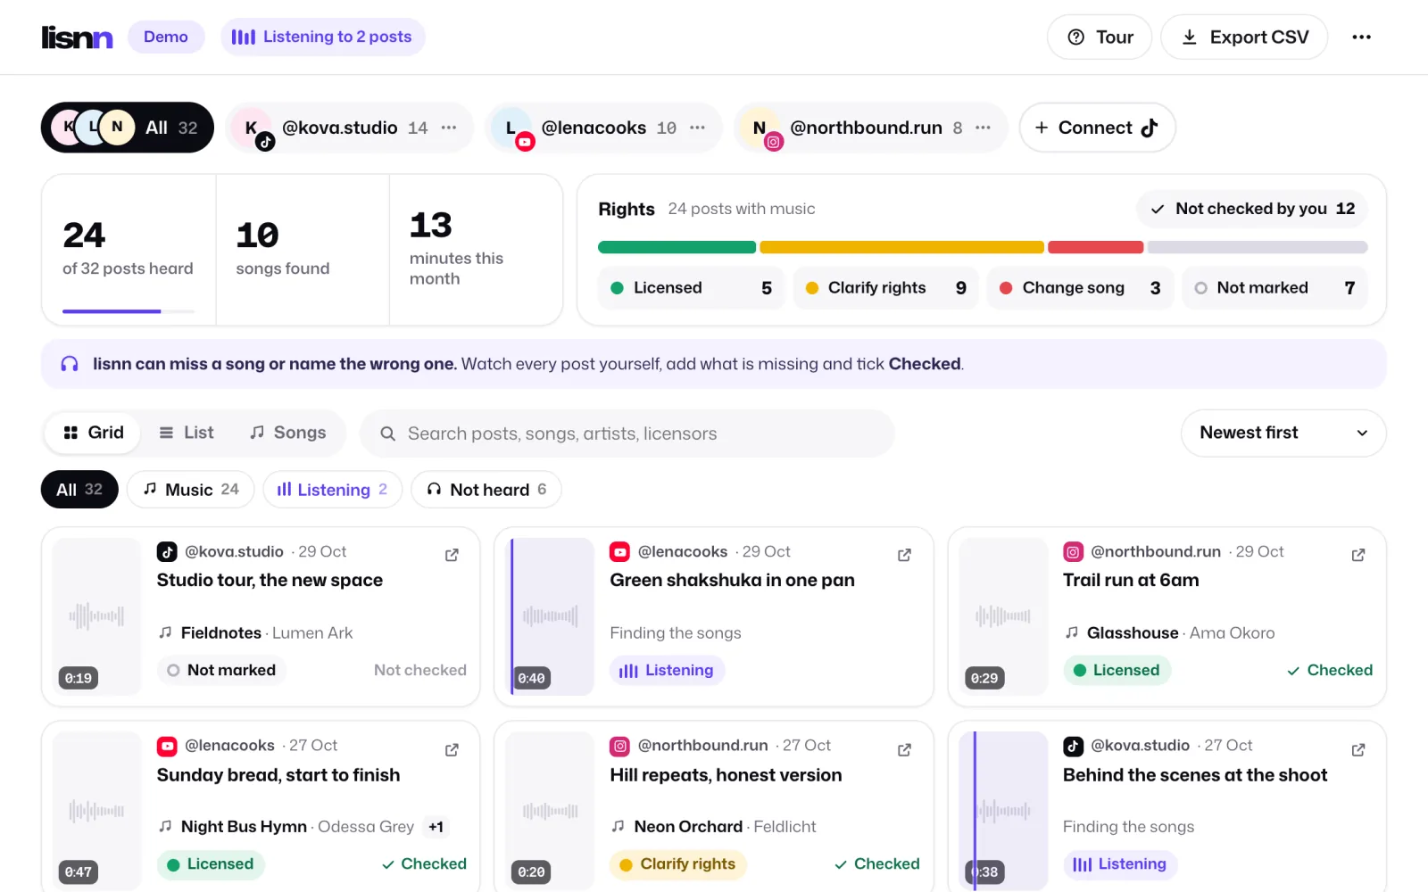This screenshot has height=892, width=1428.
Task: Click the headphones icon in the notice banner
Action: click(x=70, y=364)
